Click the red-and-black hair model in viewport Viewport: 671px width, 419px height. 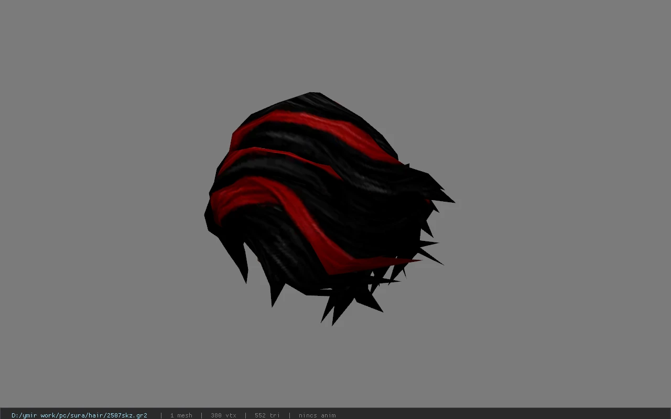pos(329,208)
